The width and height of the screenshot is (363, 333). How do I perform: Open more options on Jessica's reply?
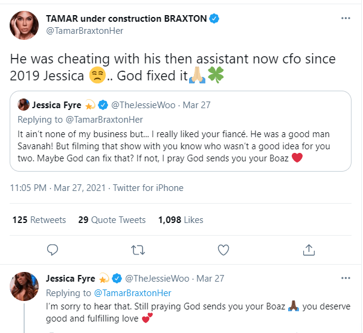click(x=345, y=279)
